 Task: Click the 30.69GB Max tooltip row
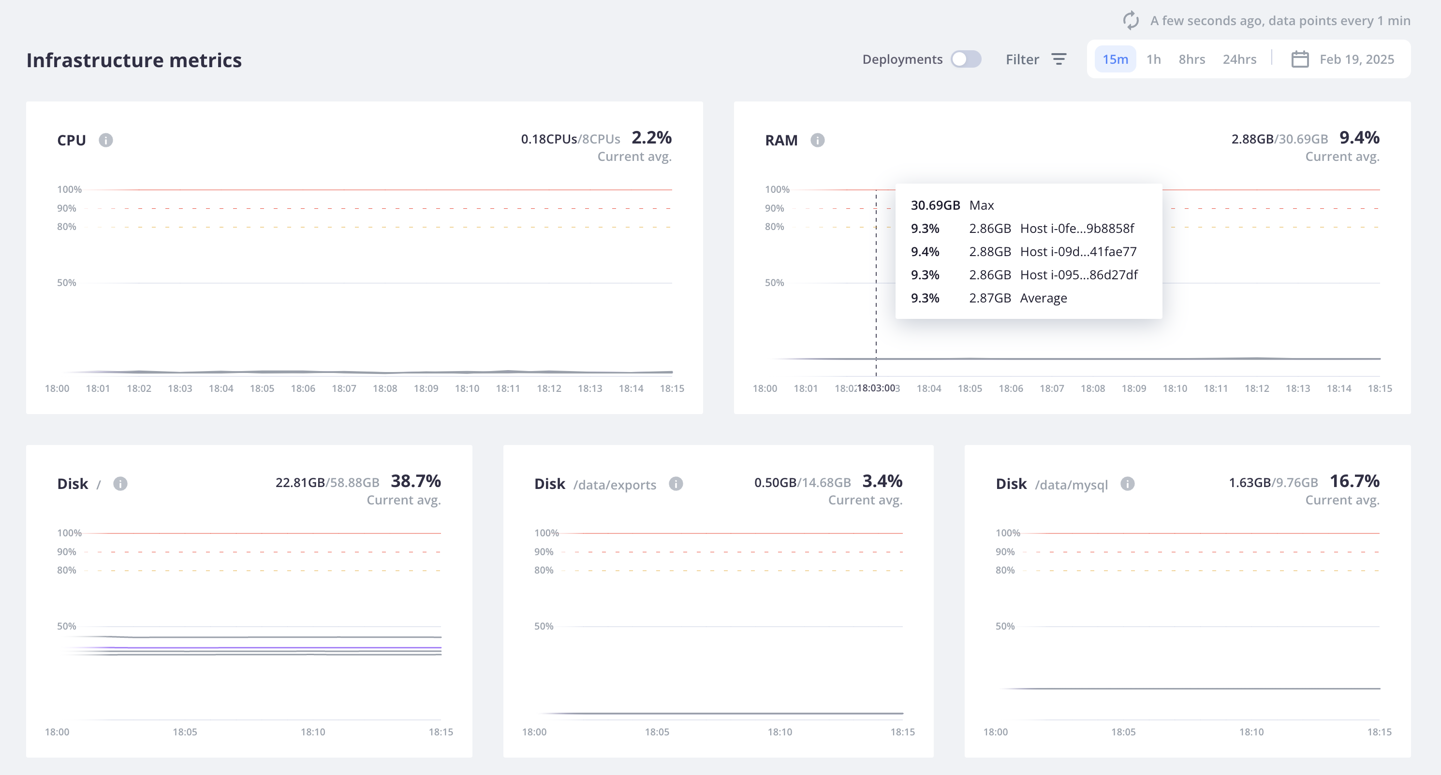952,206
